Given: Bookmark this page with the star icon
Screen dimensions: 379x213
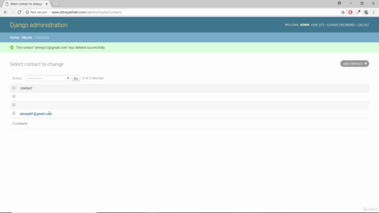Looking at the screenshot, I should [343, 12].
